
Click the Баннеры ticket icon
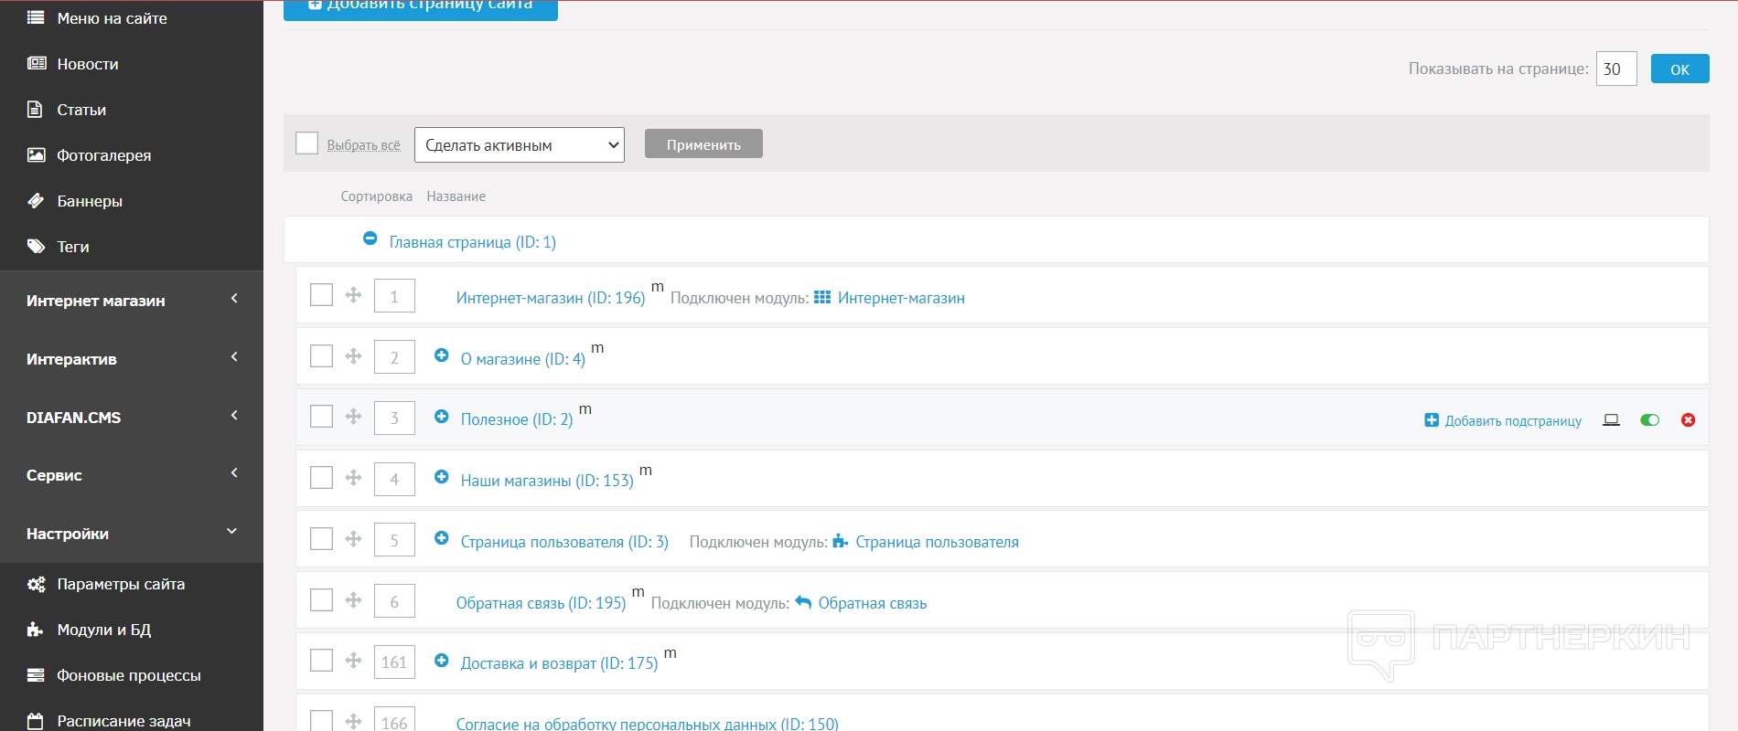click(36, 200)
